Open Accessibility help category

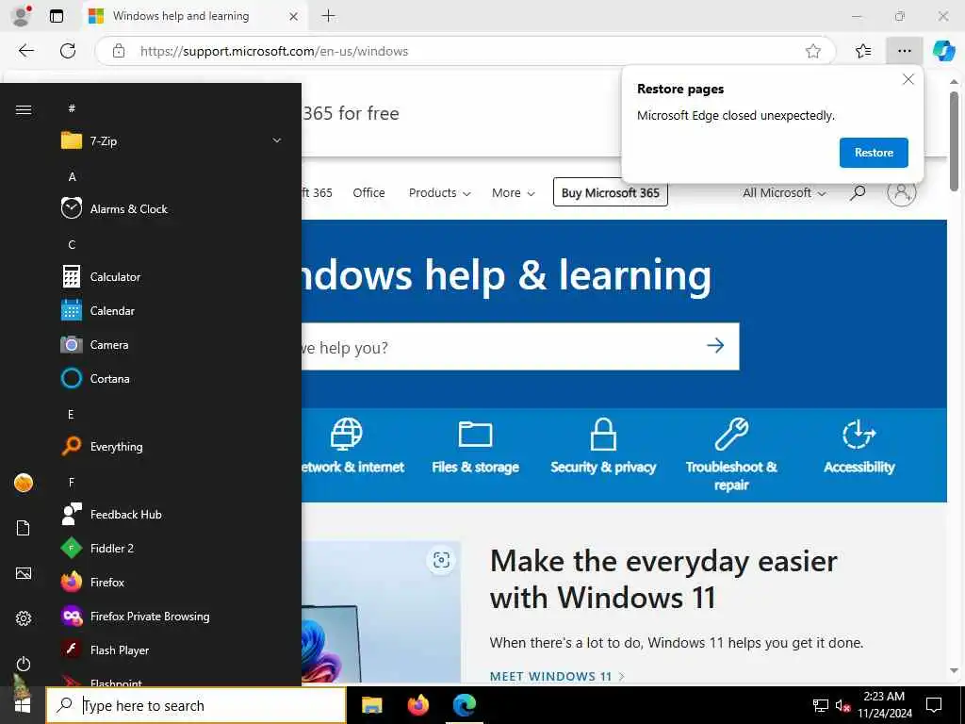point(859,446)
